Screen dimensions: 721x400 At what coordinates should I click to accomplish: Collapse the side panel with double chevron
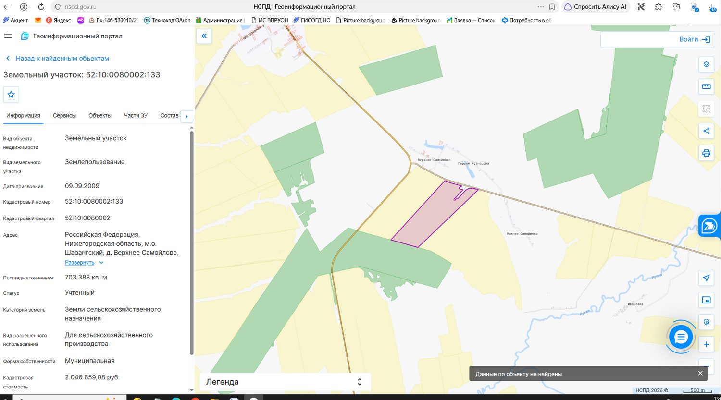point(204,36)
